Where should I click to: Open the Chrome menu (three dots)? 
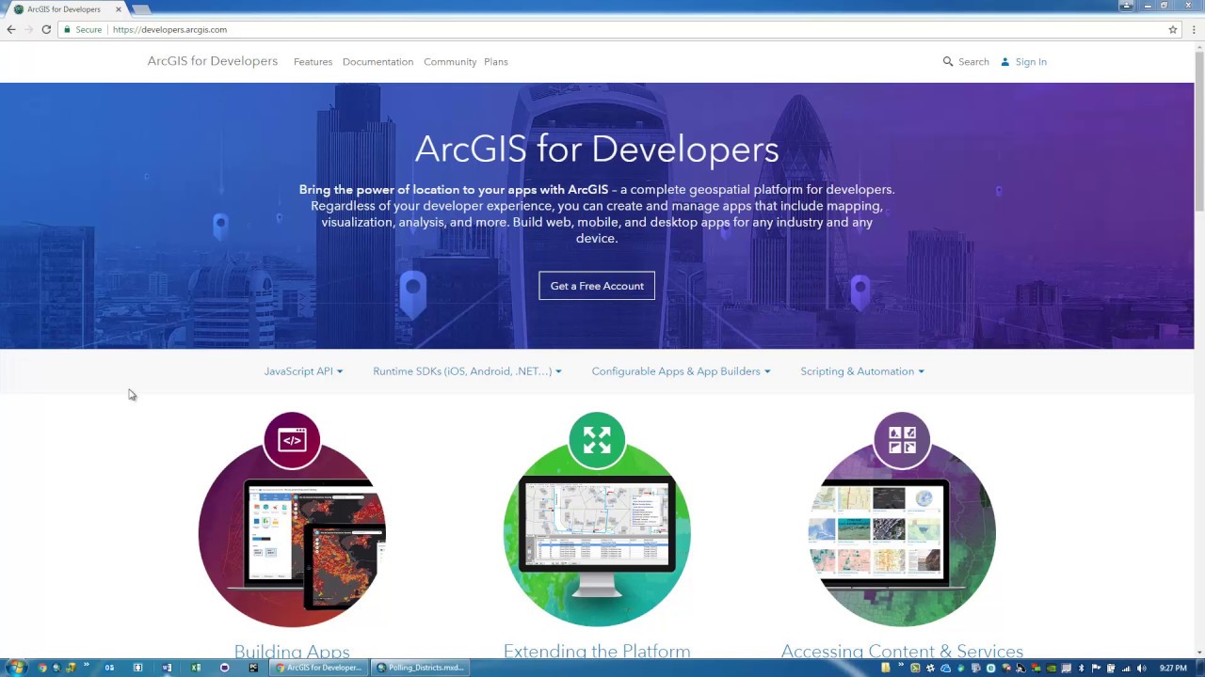[1194, 29]
